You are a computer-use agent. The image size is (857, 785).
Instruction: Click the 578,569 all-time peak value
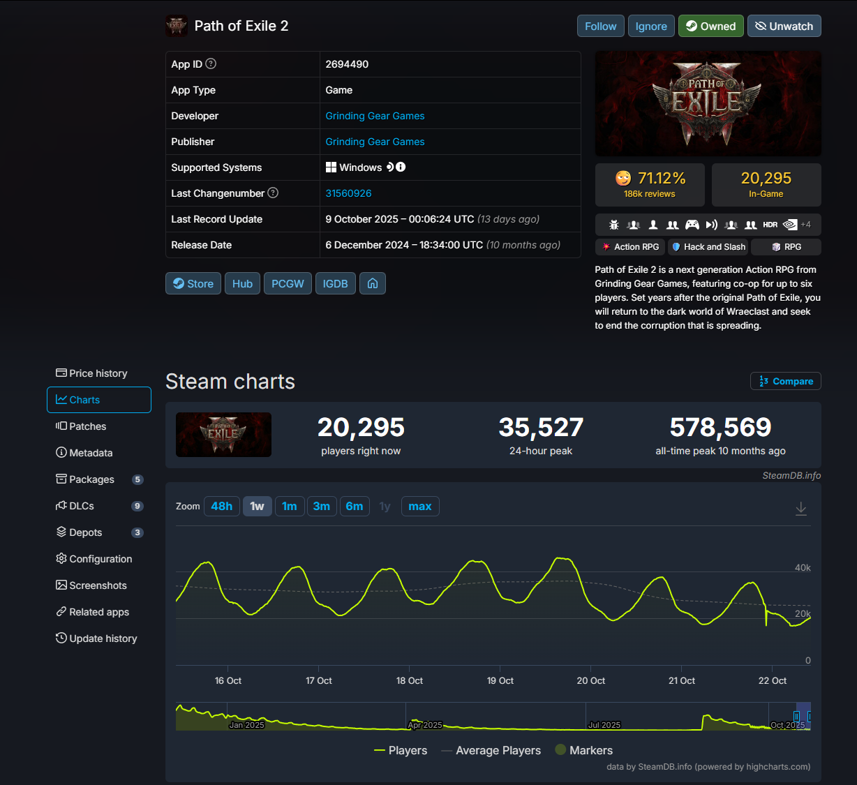tap(721, 427)
